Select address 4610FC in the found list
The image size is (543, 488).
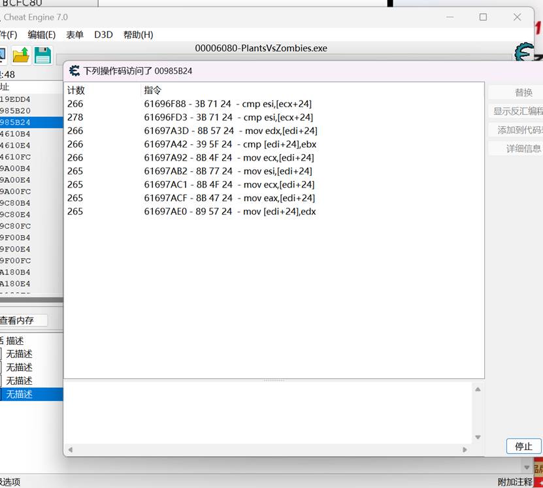pyautogui.click(x=31, y=157)
